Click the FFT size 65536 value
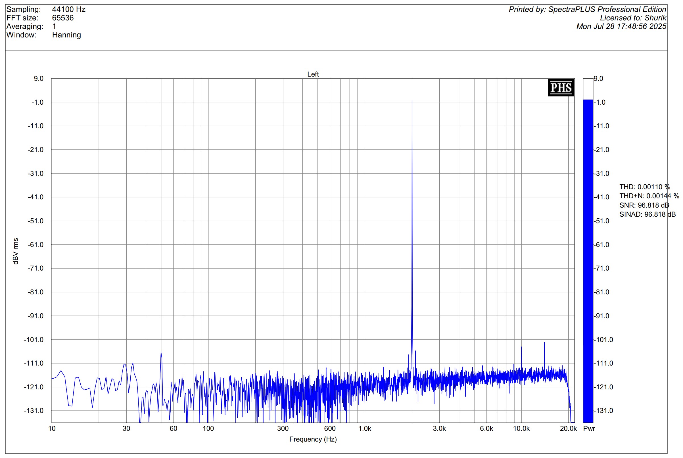This screenshot has height=458, width=683. [x=63, y=18]
